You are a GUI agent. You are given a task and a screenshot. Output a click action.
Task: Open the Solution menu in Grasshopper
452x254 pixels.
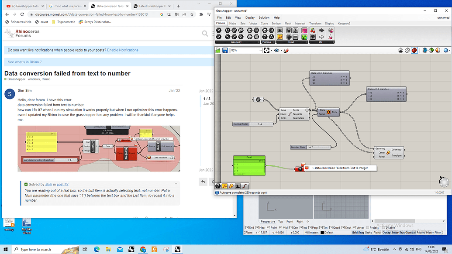point(264,17)
